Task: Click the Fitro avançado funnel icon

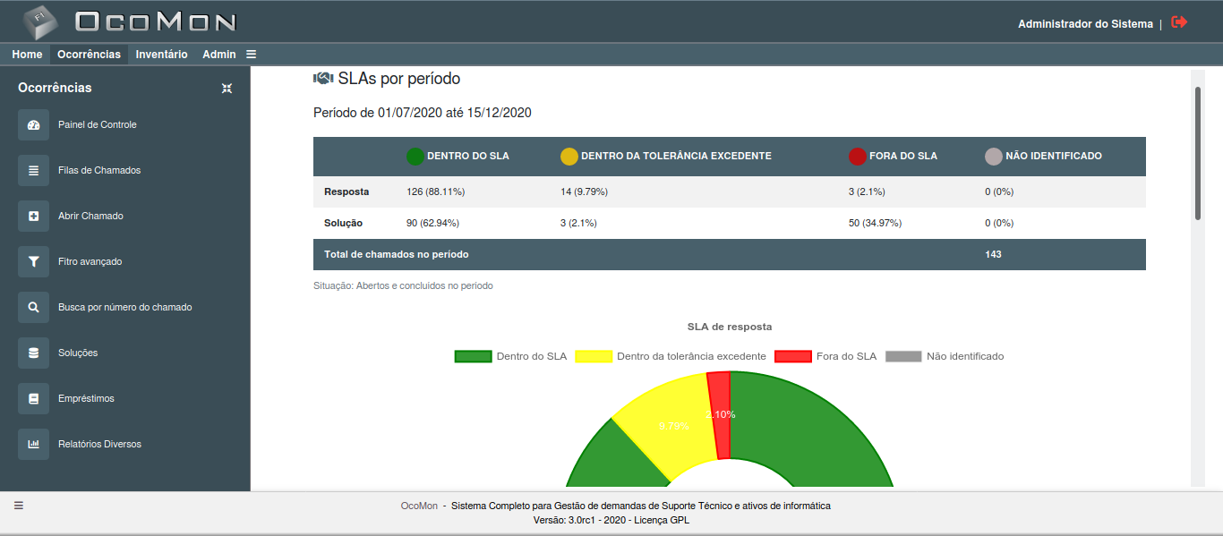Action: click(x=33, y=261)
